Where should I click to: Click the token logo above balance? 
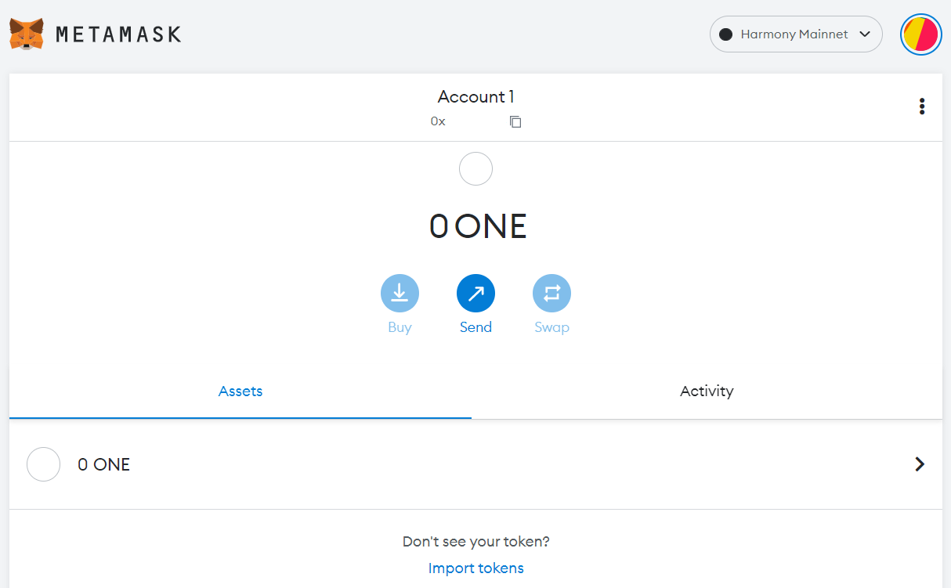pos(475,168)
